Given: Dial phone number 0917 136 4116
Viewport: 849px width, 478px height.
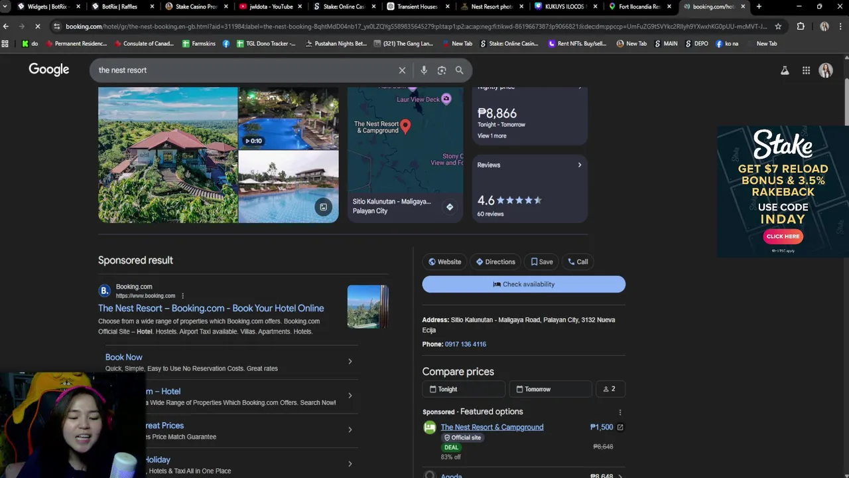Looking at the screenshot, I should click(x=466, y=344).
